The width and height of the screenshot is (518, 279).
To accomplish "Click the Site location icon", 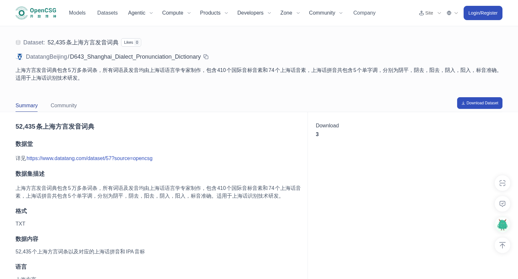I will [x=422, y=13].
